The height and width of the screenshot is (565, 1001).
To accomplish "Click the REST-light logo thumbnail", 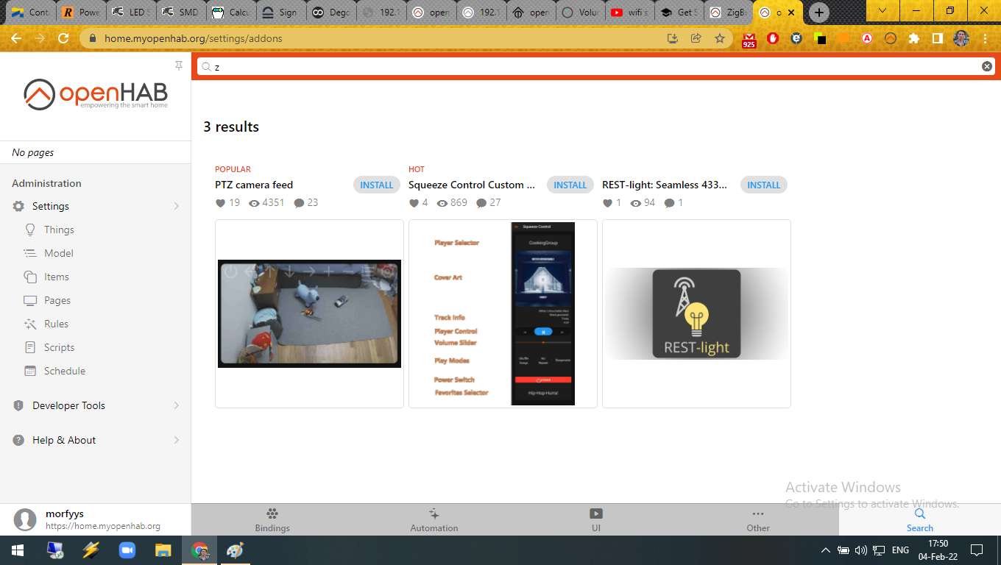I will click(696, 313).
